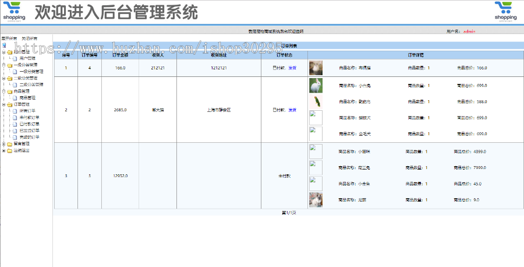Click the shopping cart logo at top right
Viewport: 524px width, 267px height.
click(505, 11)
